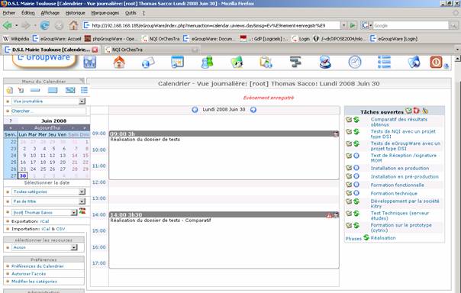Click the page vertical scrollbar up arrow
This screenshot has height=293, width=461.
457,59
